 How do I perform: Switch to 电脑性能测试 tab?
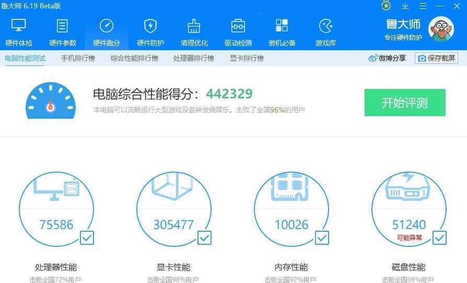(x=25, y=58)
